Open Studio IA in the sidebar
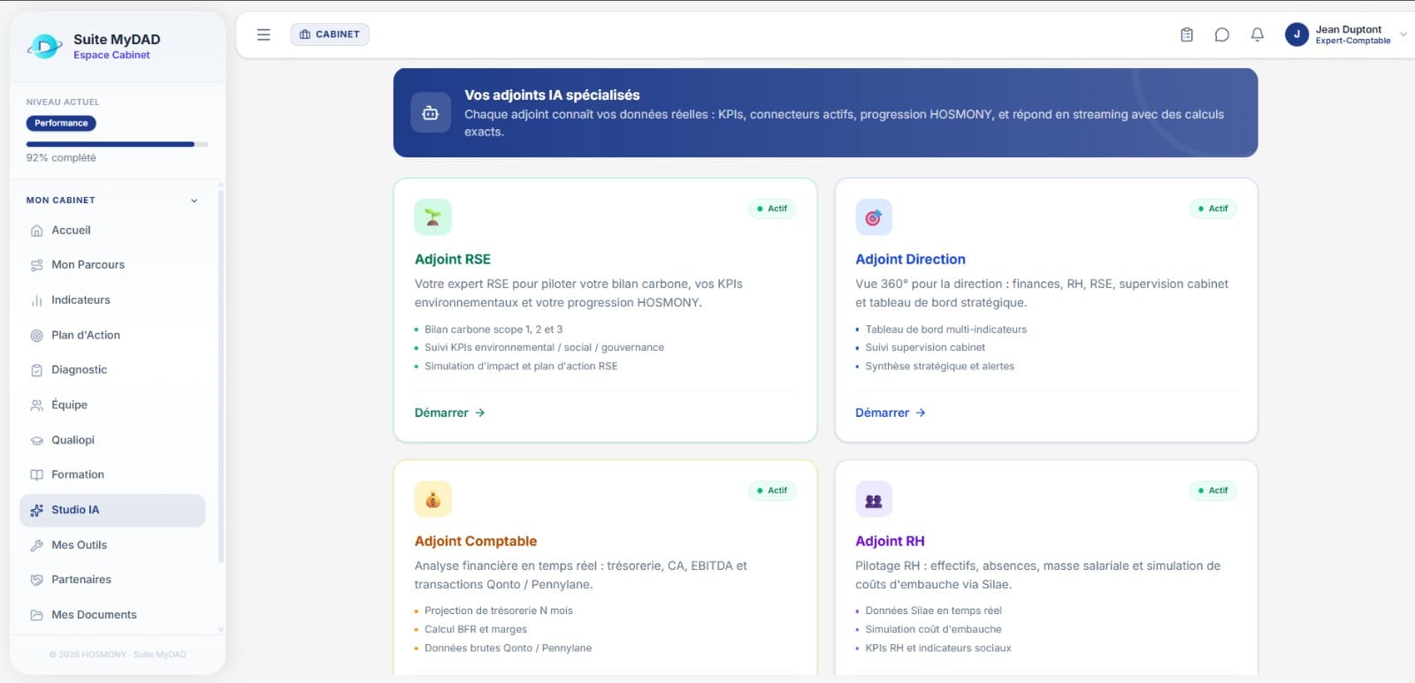Screen dimensions: 1415x683 pos(112,511)
